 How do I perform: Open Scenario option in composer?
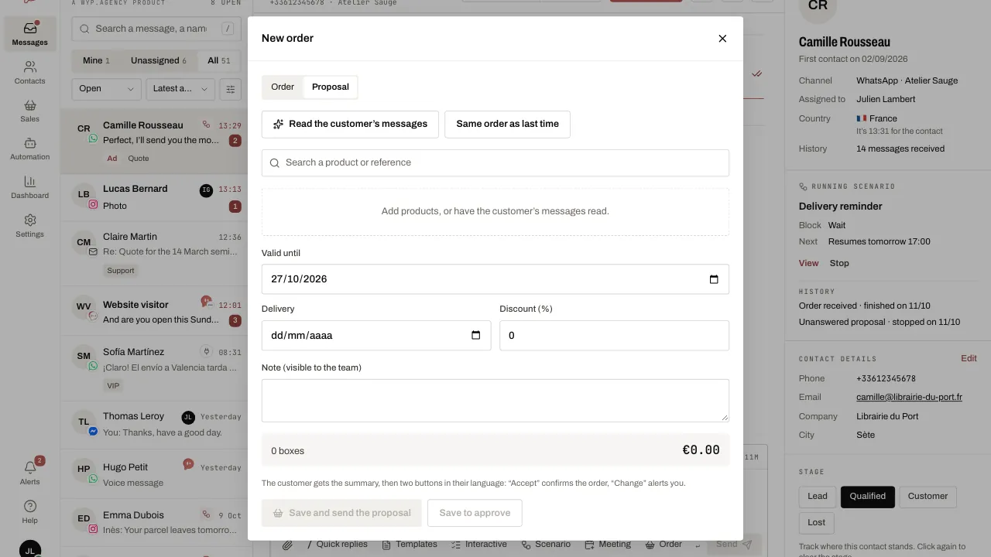coord(546,545)
